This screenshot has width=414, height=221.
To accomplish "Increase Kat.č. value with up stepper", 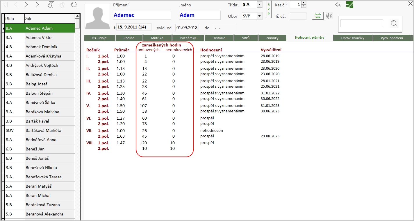I will coord(304,3).
